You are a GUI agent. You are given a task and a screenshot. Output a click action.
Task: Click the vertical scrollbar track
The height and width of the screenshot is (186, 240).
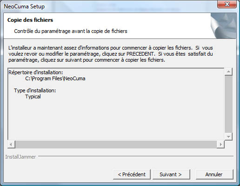pyautogui.click(x=228, y=104)
